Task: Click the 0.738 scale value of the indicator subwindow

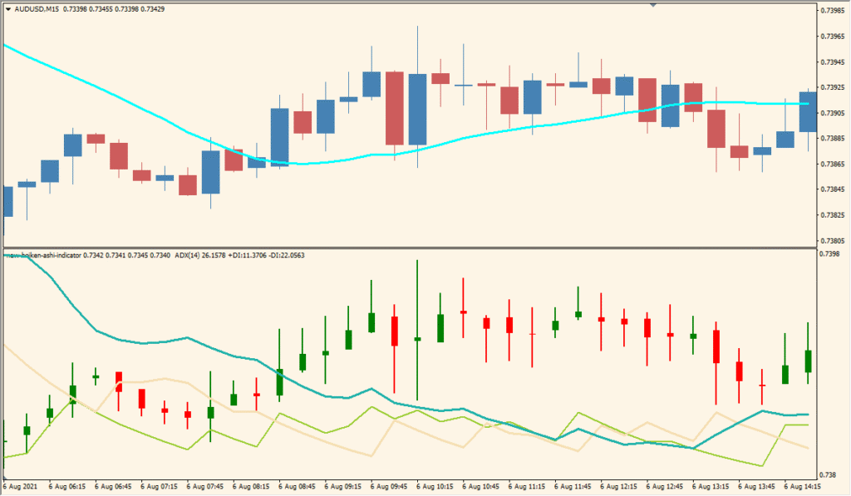Action: tap(829, 475)
